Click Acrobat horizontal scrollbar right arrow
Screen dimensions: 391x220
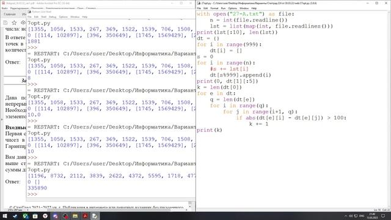[186, 210]
